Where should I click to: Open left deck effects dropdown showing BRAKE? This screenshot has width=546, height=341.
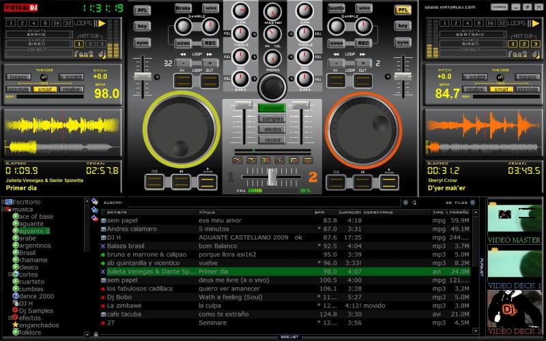coord(40,33)
